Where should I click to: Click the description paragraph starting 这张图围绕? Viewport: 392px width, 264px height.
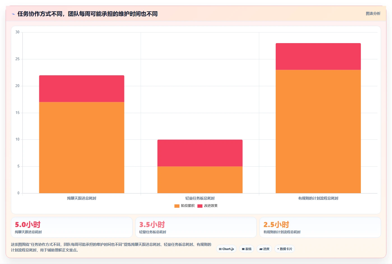pos(111,247)
